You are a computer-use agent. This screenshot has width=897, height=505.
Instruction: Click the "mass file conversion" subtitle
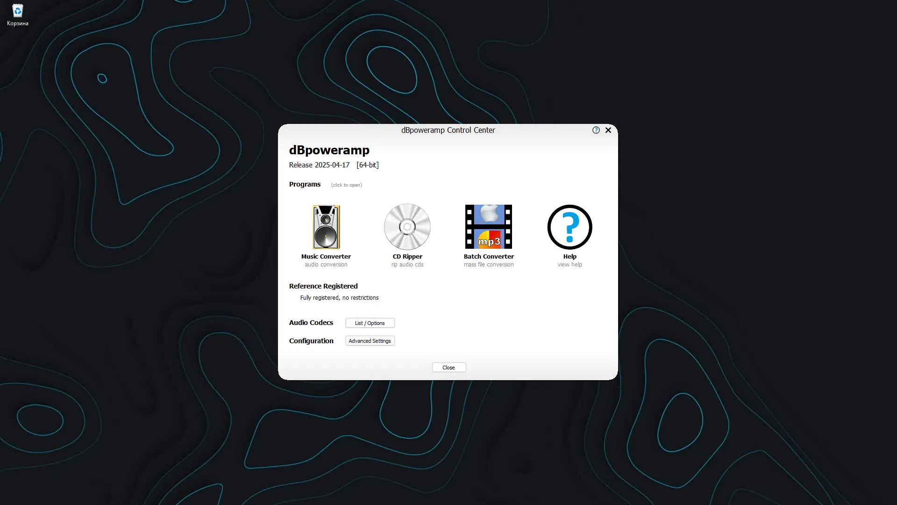click(488, 265)
